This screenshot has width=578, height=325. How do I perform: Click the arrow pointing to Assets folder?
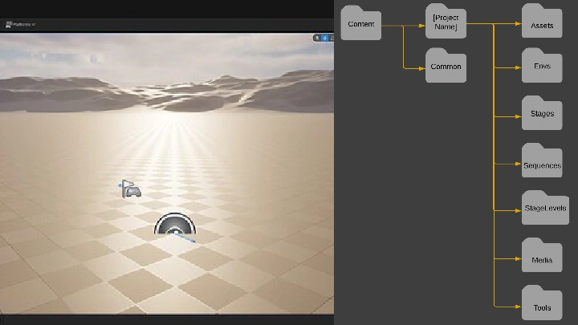pyautogui.click(x=515, y=24)
